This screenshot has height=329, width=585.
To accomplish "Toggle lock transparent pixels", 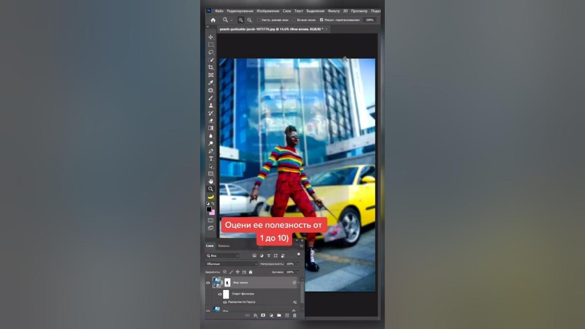I will point(225,272).
